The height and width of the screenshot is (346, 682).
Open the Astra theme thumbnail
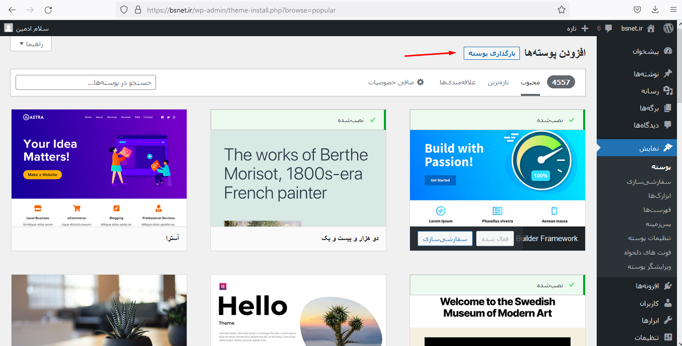(99, 168)
